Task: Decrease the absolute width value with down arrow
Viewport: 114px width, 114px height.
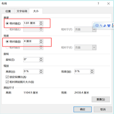Action: [41, 42]
